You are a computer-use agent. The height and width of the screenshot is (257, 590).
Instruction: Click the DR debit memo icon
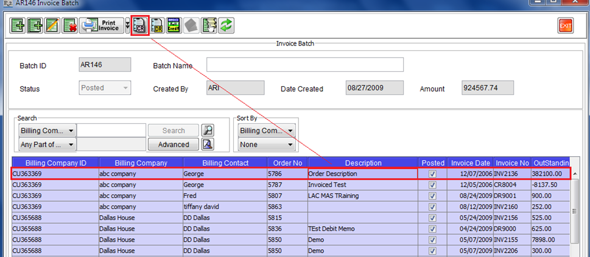[x=157, y=26]
